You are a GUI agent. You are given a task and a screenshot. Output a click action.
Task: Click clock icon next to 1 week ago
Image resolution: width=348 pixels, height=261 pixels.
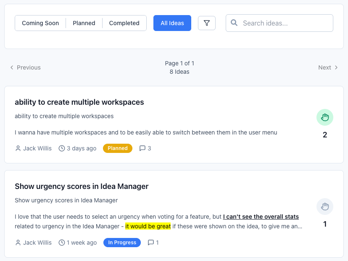[x=62, y=243]
